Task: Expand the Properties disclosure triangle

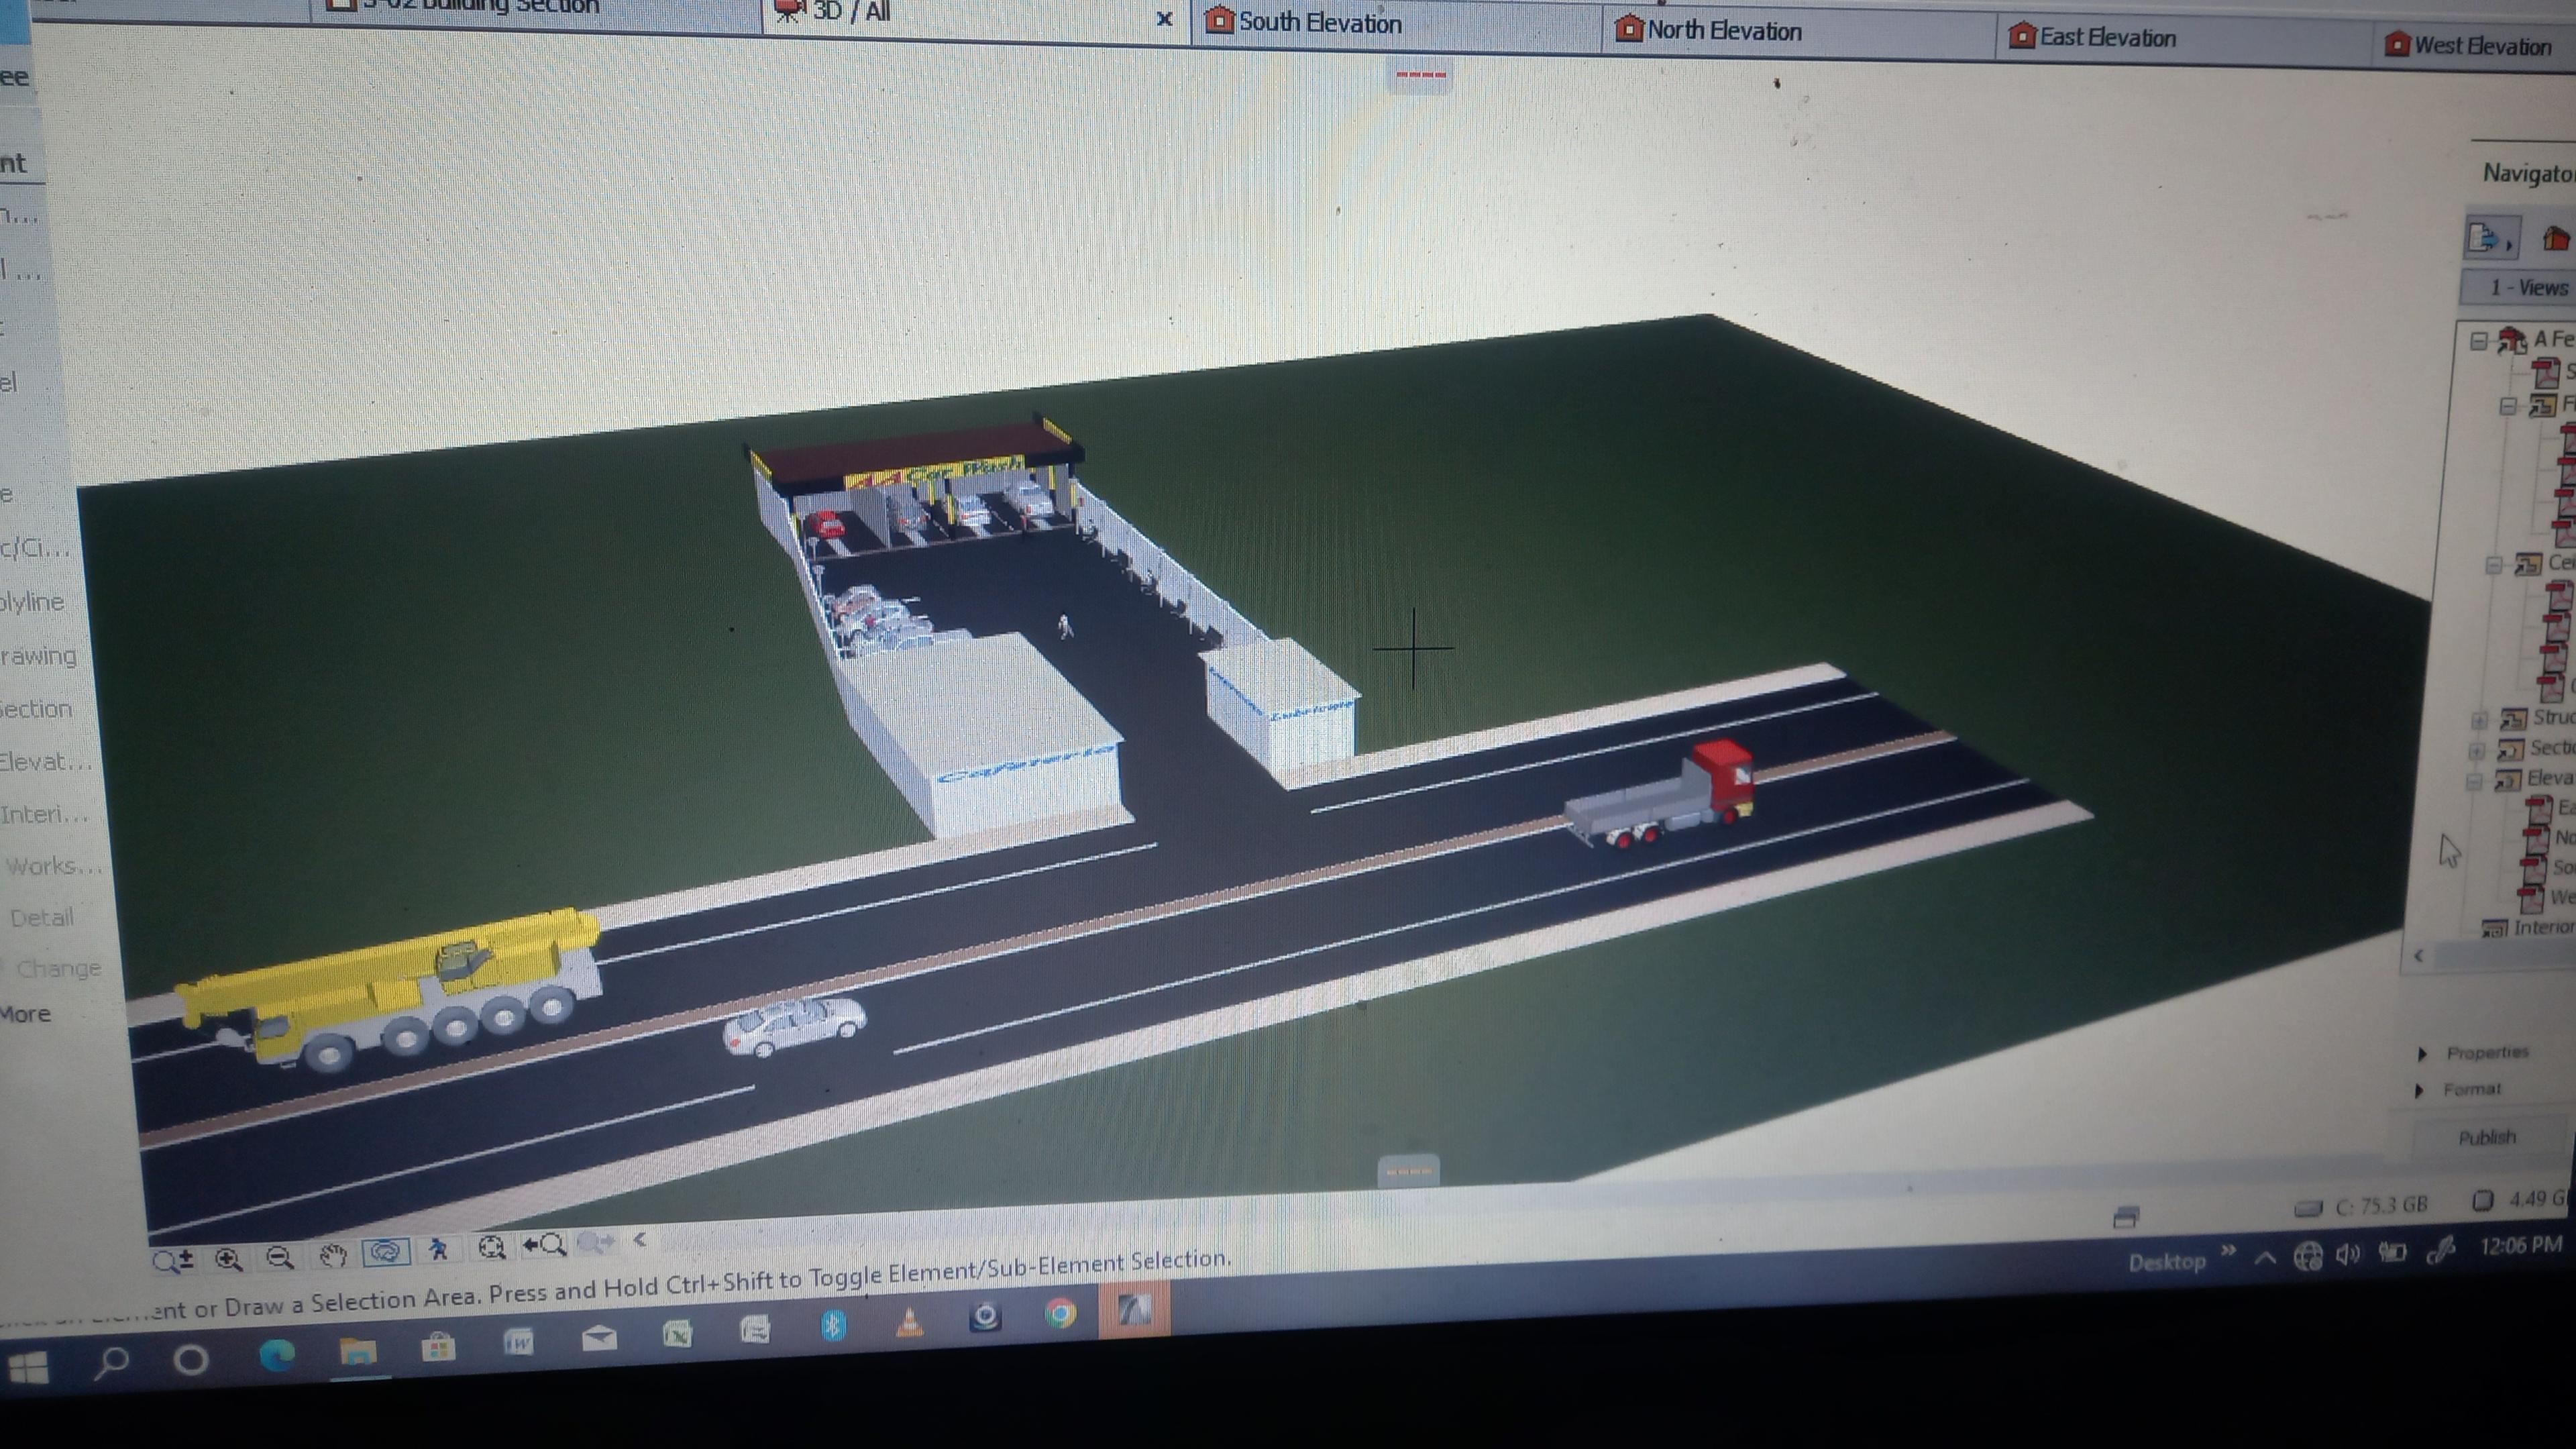Action: 2422,1054
